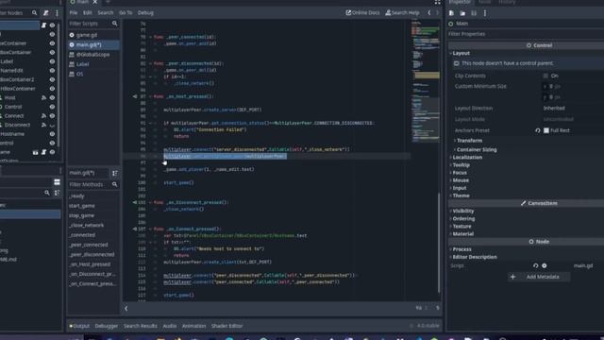604x340 pixels.
Task: Click the new resource icon in the Inspector toolbar
Action: pyautogui.click(x=451, y=13)
